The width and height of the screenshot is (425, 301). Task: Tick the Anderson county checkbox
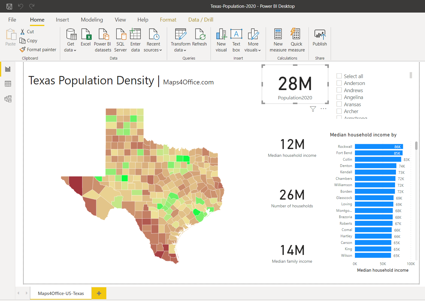(x=339, y=83)
